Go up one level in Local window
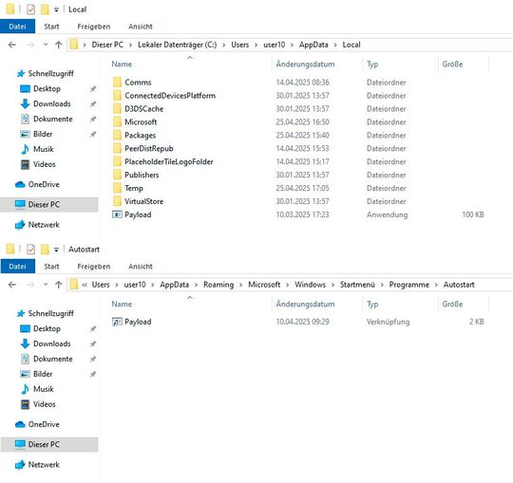Viewport: 513px width, 483px height. coord(59,45)
